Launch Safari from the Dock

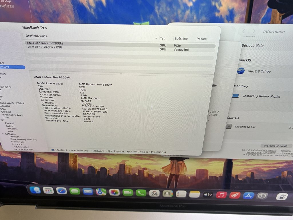click(62, 191)
